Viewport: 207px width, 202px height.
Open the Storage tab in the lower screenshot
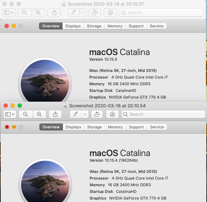(x=95, y=127)
